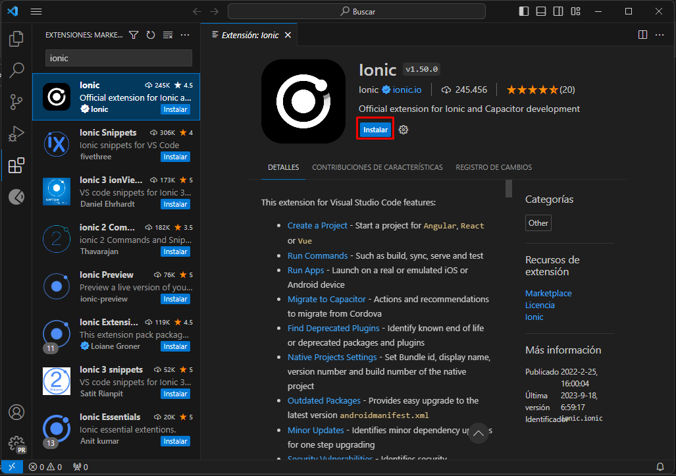Open the Outdated Packages link
Screen dimensions: 676x476
tap(324, 400)
